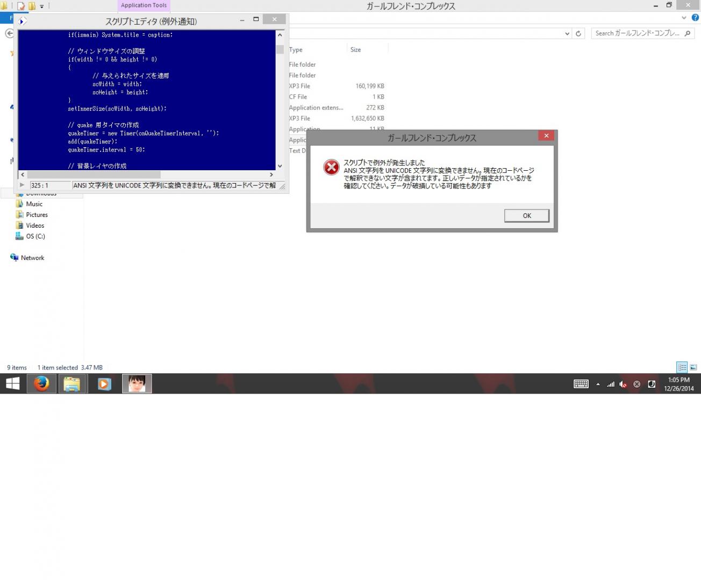Switch to large icons view in status bar
Image resolution: width=701 pixels, height=580 pixels.
(x=693, y=367)
